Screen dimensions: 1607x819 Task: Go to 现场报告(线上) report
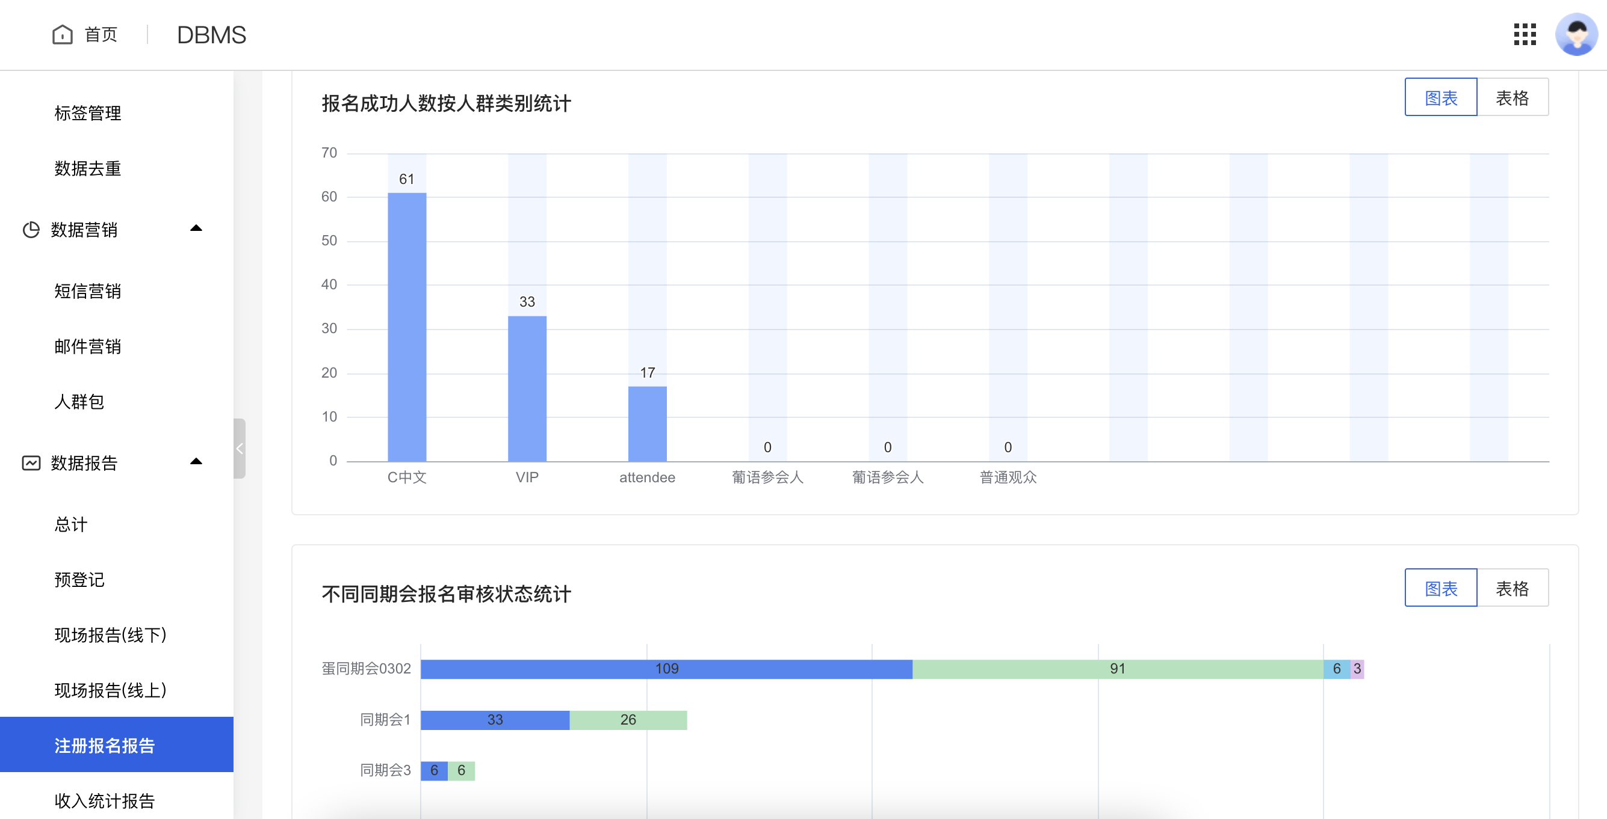[109, 690]
